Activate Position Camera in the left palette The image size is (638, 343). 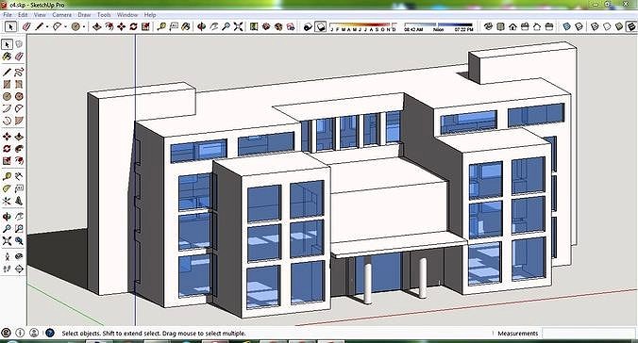pyautogui.click(x=7, y=257)
